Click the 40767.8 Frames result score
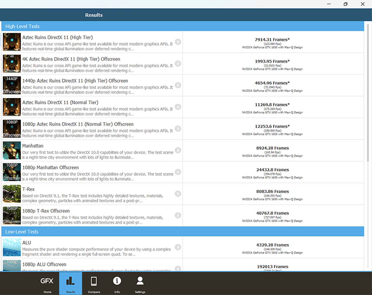Screen dimensions: 372x295 click(x=272, y=213)
